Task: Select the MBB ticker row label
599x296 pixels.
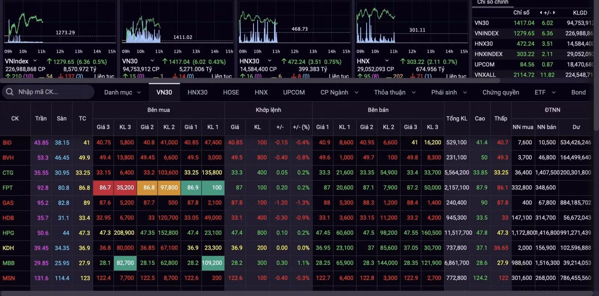Action: (x=9, y=263)
